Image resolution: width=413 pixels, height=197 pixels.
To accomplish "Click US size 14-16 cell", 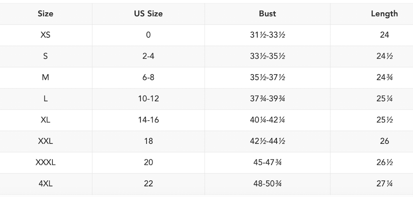I will 148,120.
